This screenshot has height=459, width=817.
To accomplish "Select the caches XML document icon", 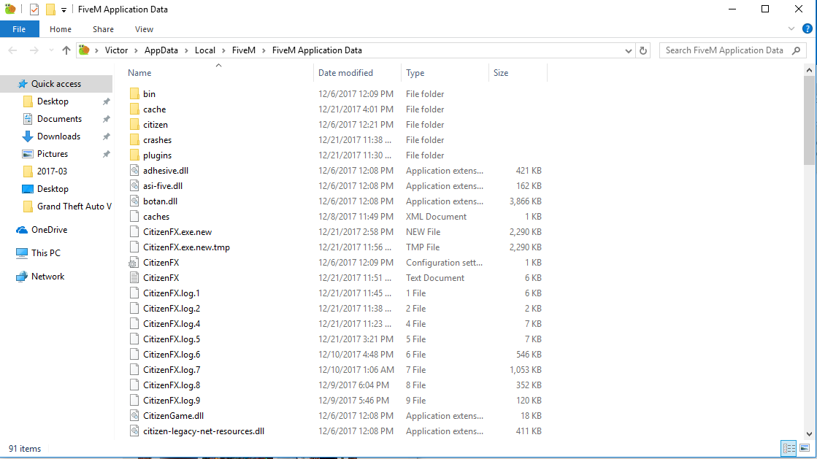I will click(x=134, y=217).
